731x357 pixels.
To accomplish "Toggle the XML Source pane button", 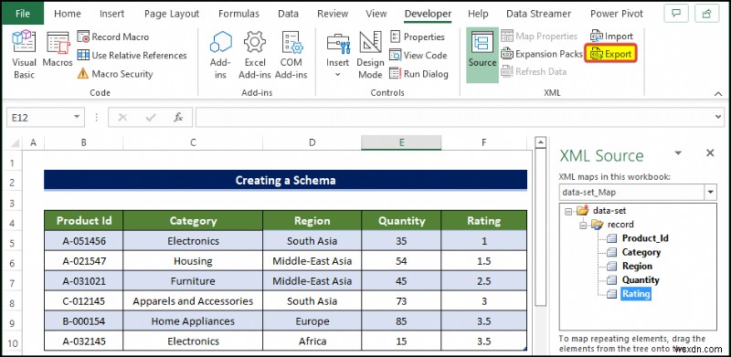I will pos(482,55).
